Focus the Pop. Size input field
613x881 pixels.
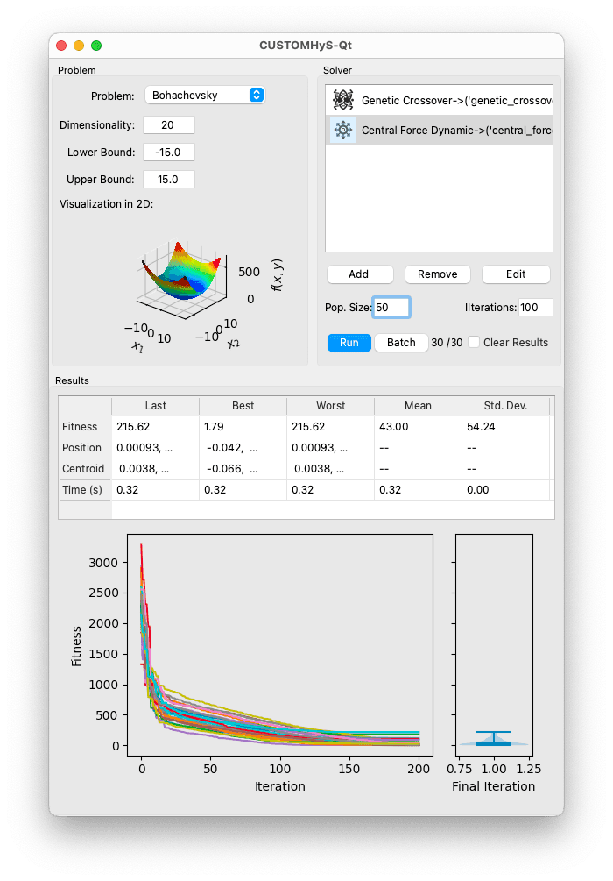pyautogui.click(x=391, y=308)
